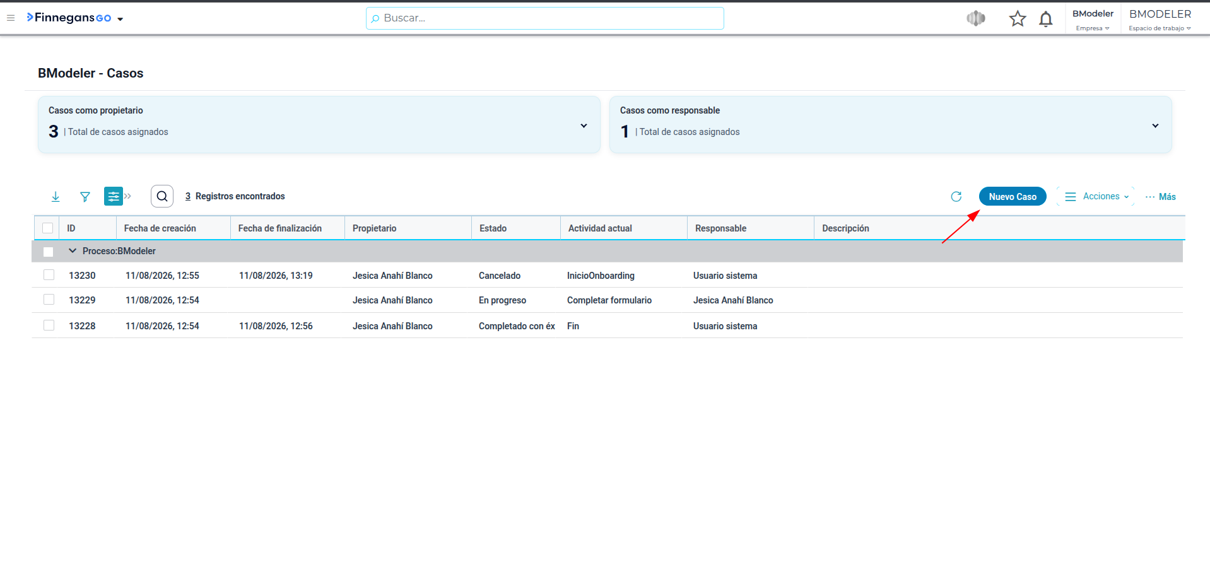This screenshot has height=574, width=1210.
Task: Click the Fin activity cell
Action: (573, 326)
